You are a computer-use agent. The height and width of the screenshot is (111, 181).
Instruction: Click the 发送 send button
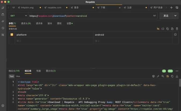pos(166,16)
